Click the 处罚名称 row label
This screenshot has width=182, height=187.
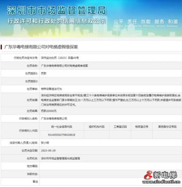(x=32, y=66)
